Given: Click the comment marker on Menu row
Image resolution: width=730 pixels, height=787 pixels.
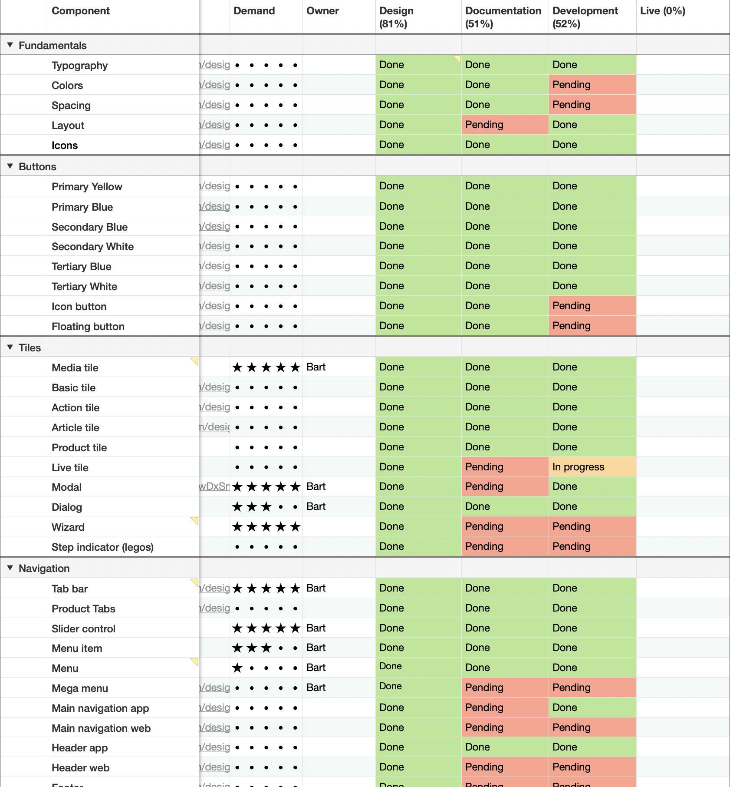Looking at the screenshot, I should 195,662.
